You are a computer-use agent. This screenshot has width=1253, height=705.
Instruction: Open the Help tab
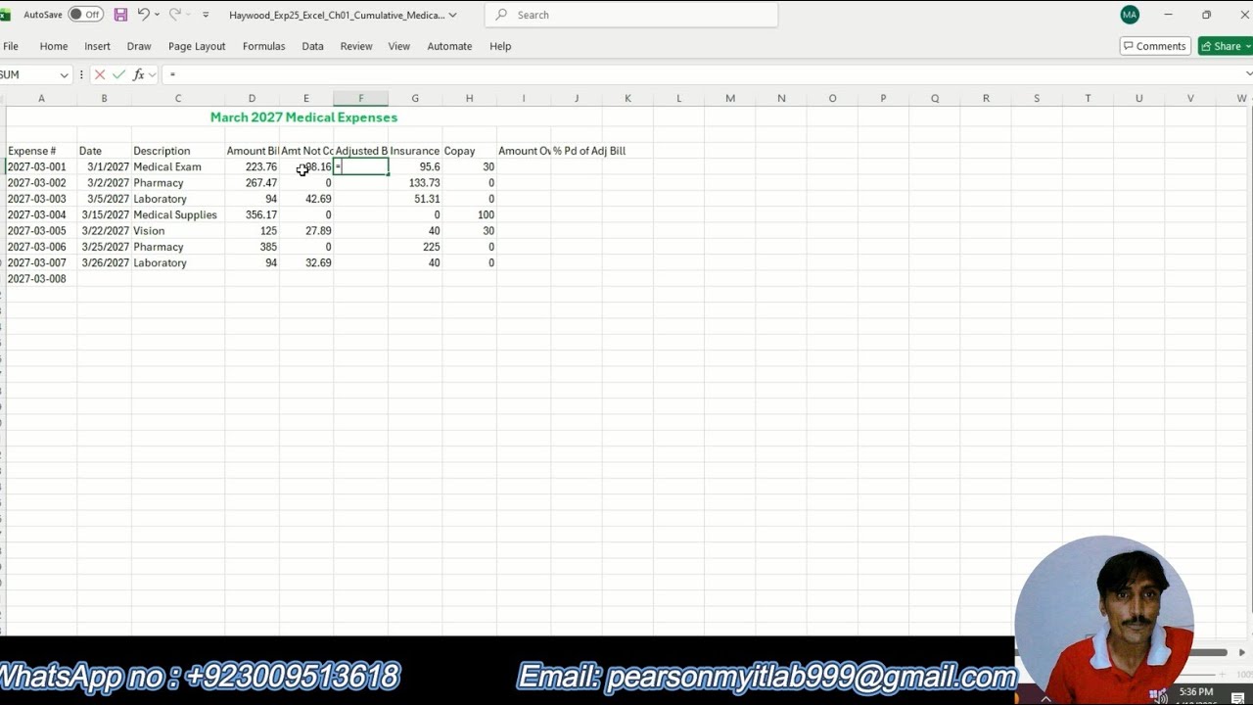500,46
